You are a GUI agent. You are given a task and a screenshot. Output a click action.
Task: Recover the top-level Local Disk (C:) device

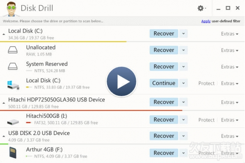[164, 34]
